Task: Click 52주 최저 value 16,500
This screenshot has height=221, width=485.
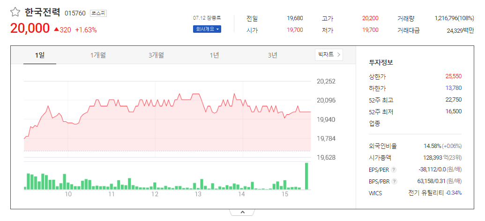Action: coord(454,111)
